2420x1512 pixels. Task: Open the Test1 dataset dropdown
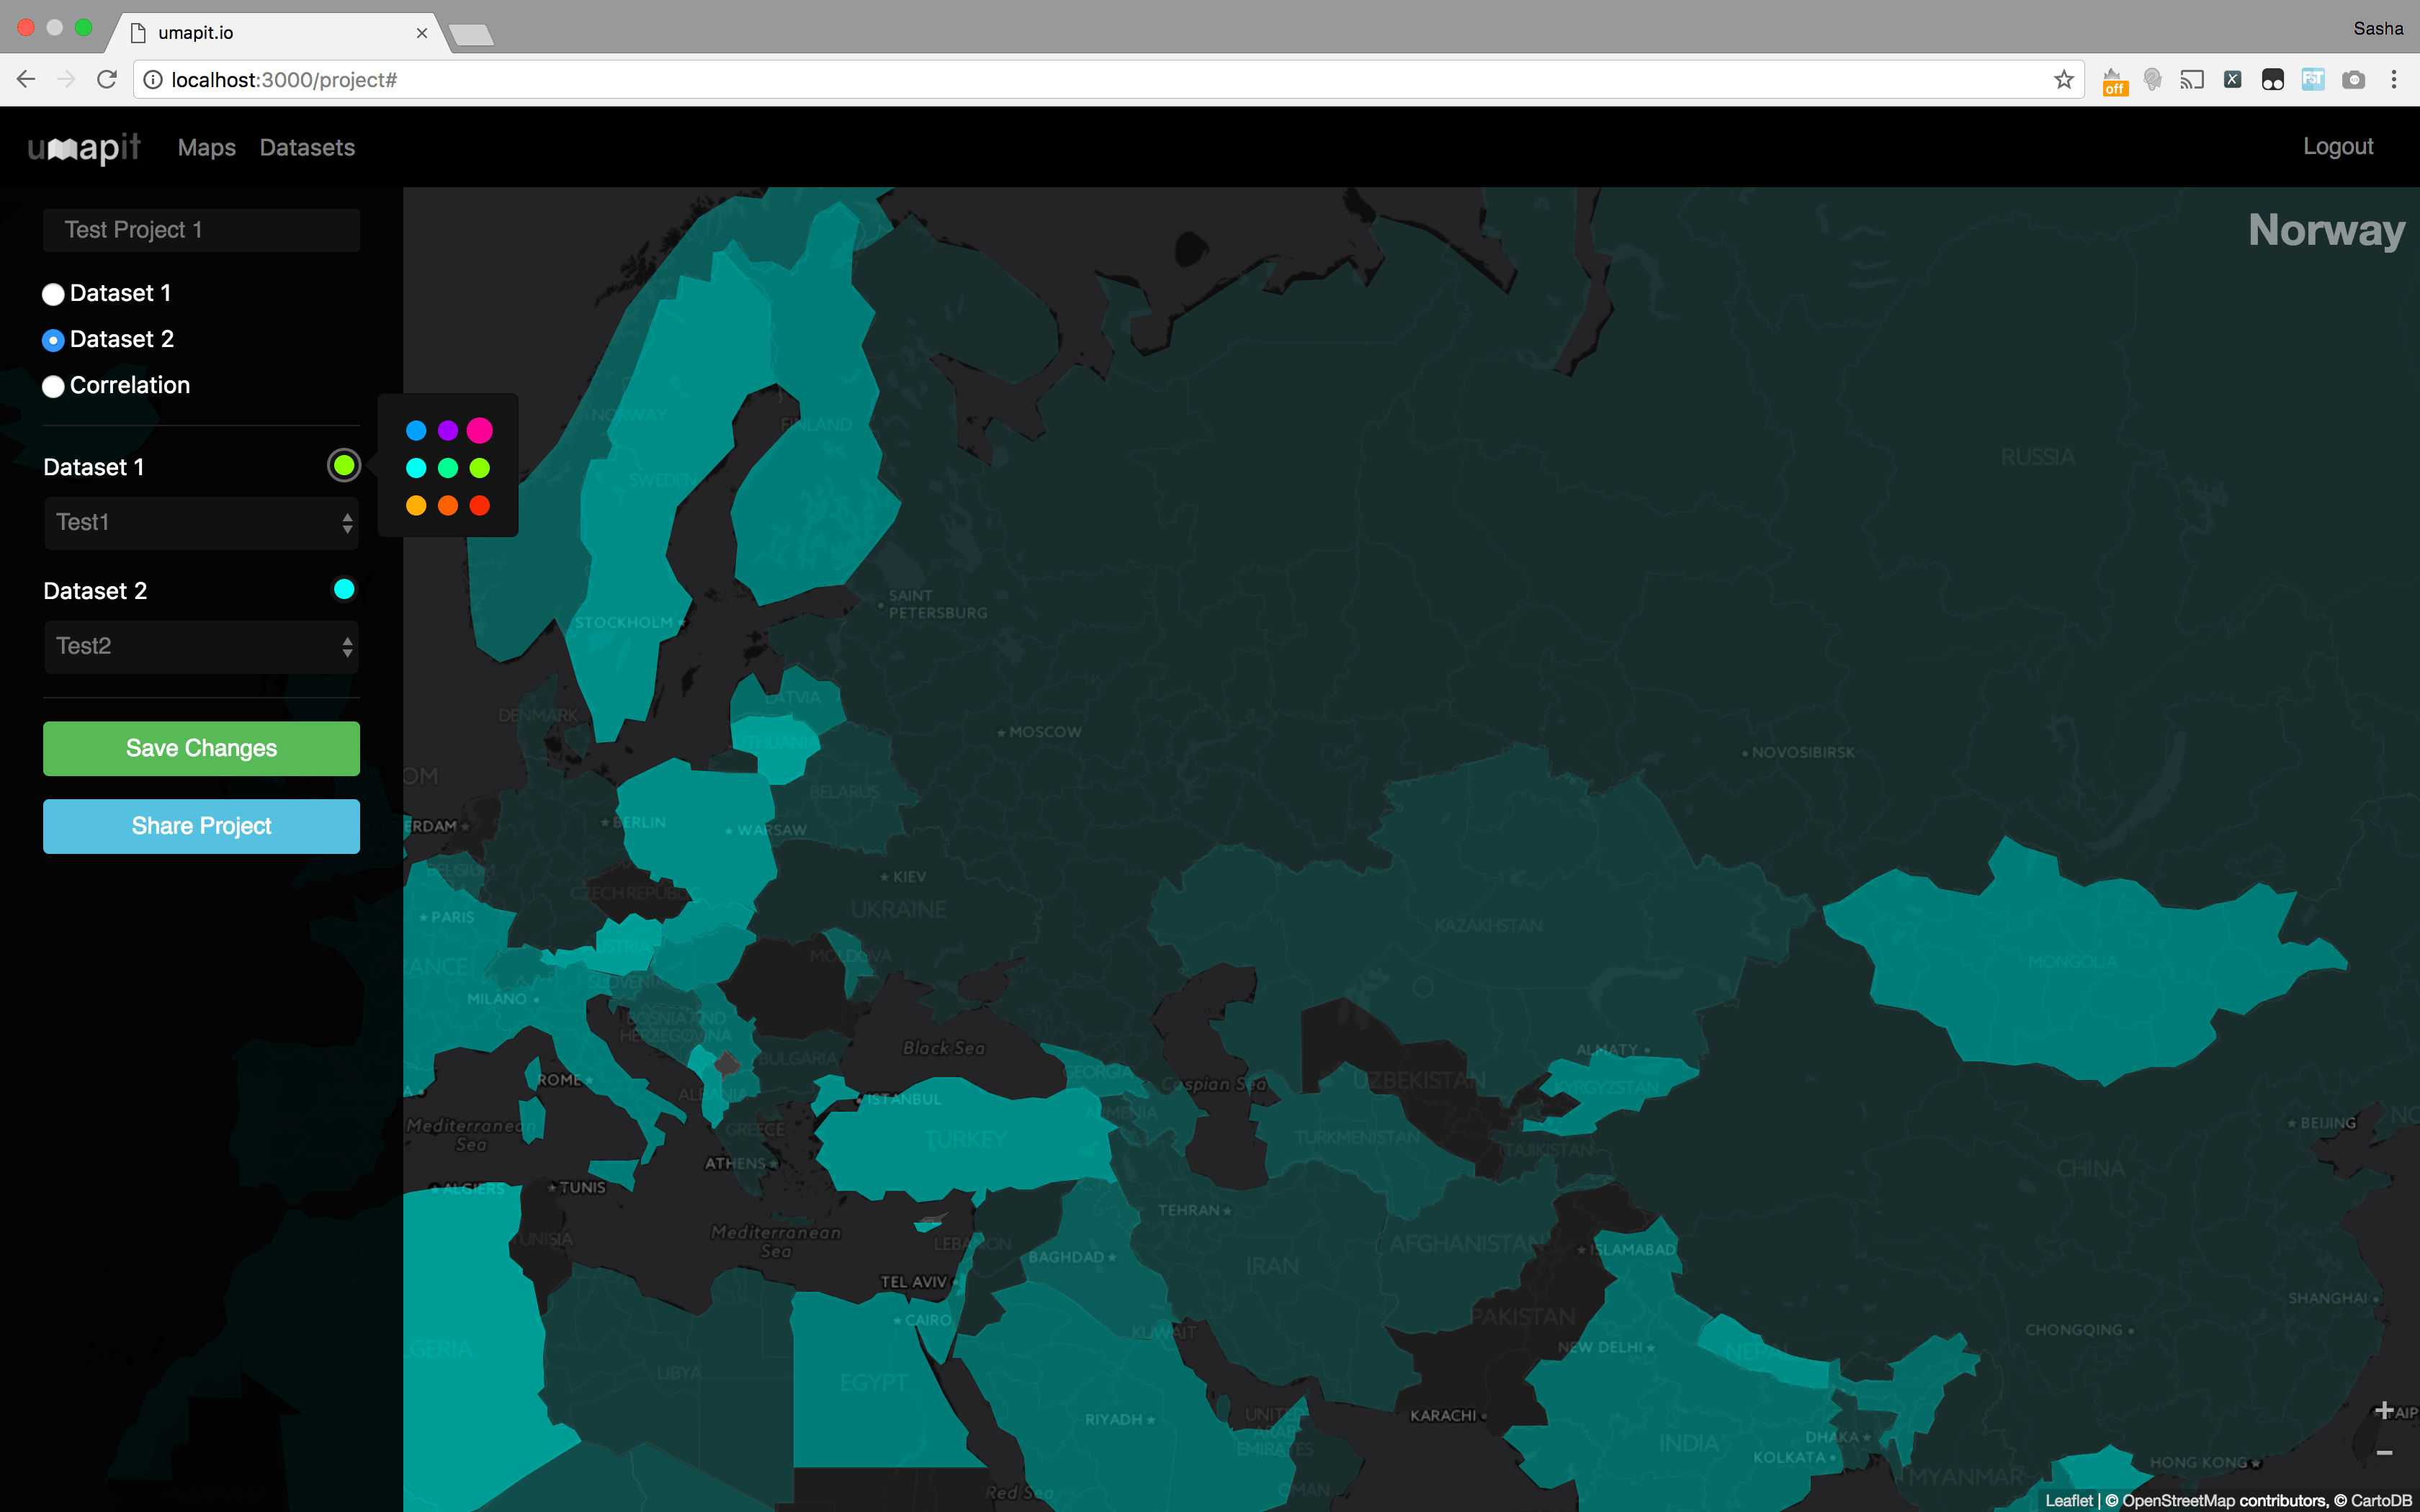point(201,523)
